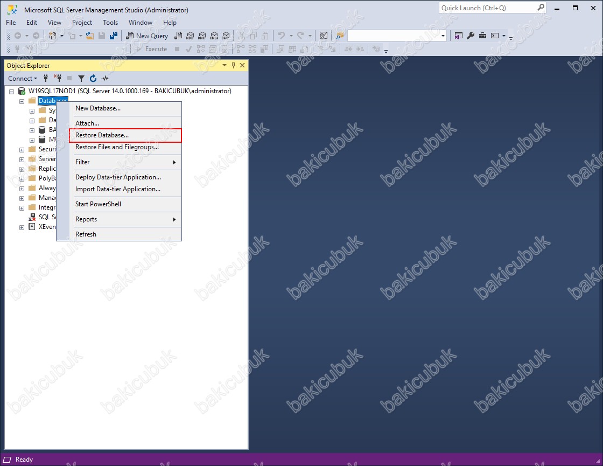Select Start PowerShell from the context menu
The height and width of the screenshot is (466, 603).
tap(125, 204)
